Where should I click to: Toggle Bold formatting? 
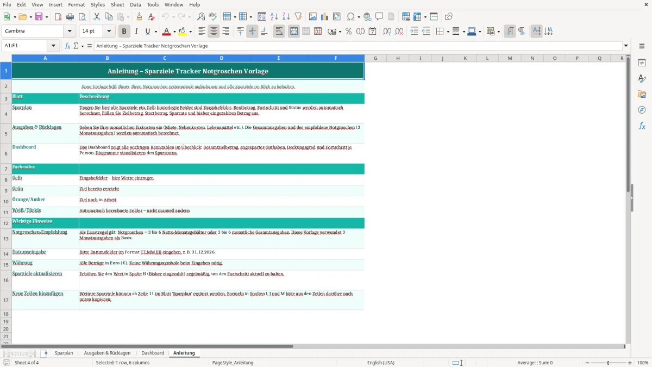click(x=124, y=32)
